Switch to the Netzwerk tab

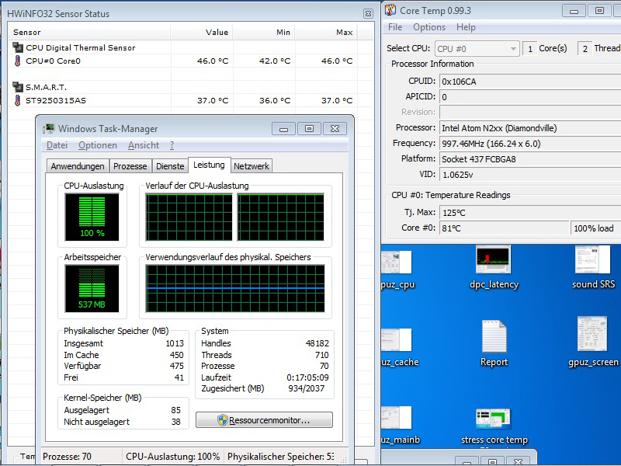pos(251,166)
